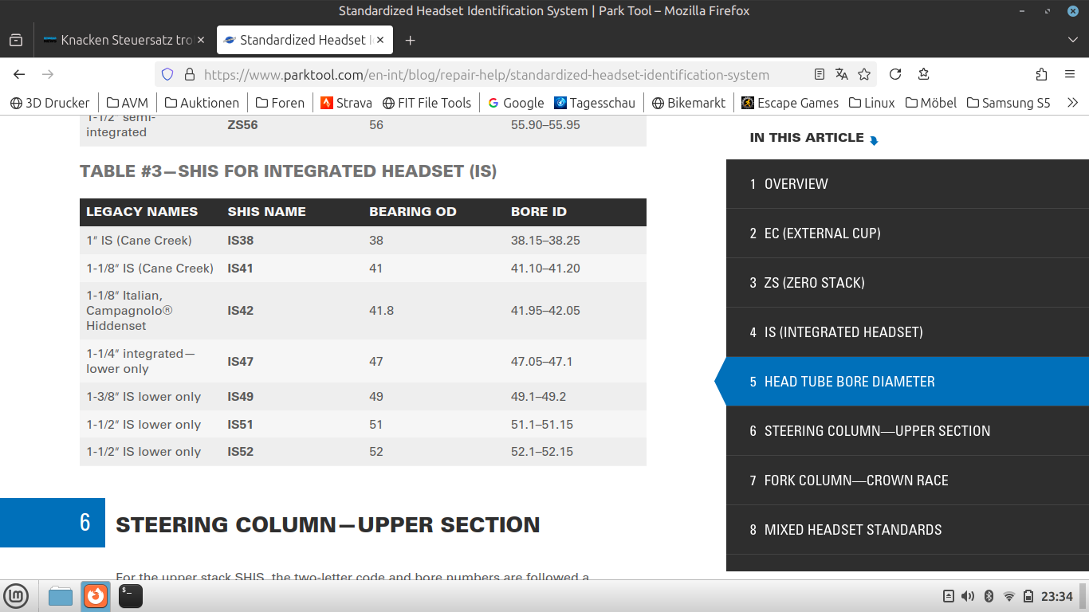
Task: Open the Strava bookmark
Action: (x=346, y=103)
